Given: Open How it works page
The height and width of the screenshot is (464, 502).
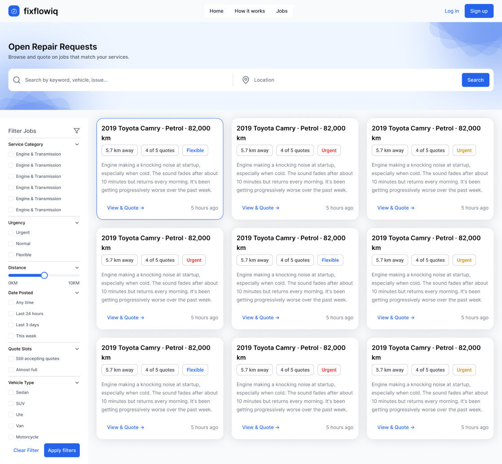Looking at the screenshot, I should [x=250, y=11].
